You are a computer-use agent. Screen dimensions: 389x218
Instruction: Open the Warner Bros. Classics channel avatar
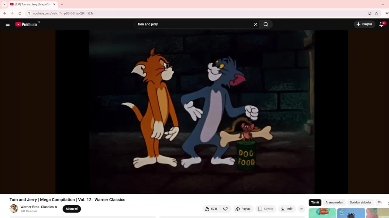[14, 209]
